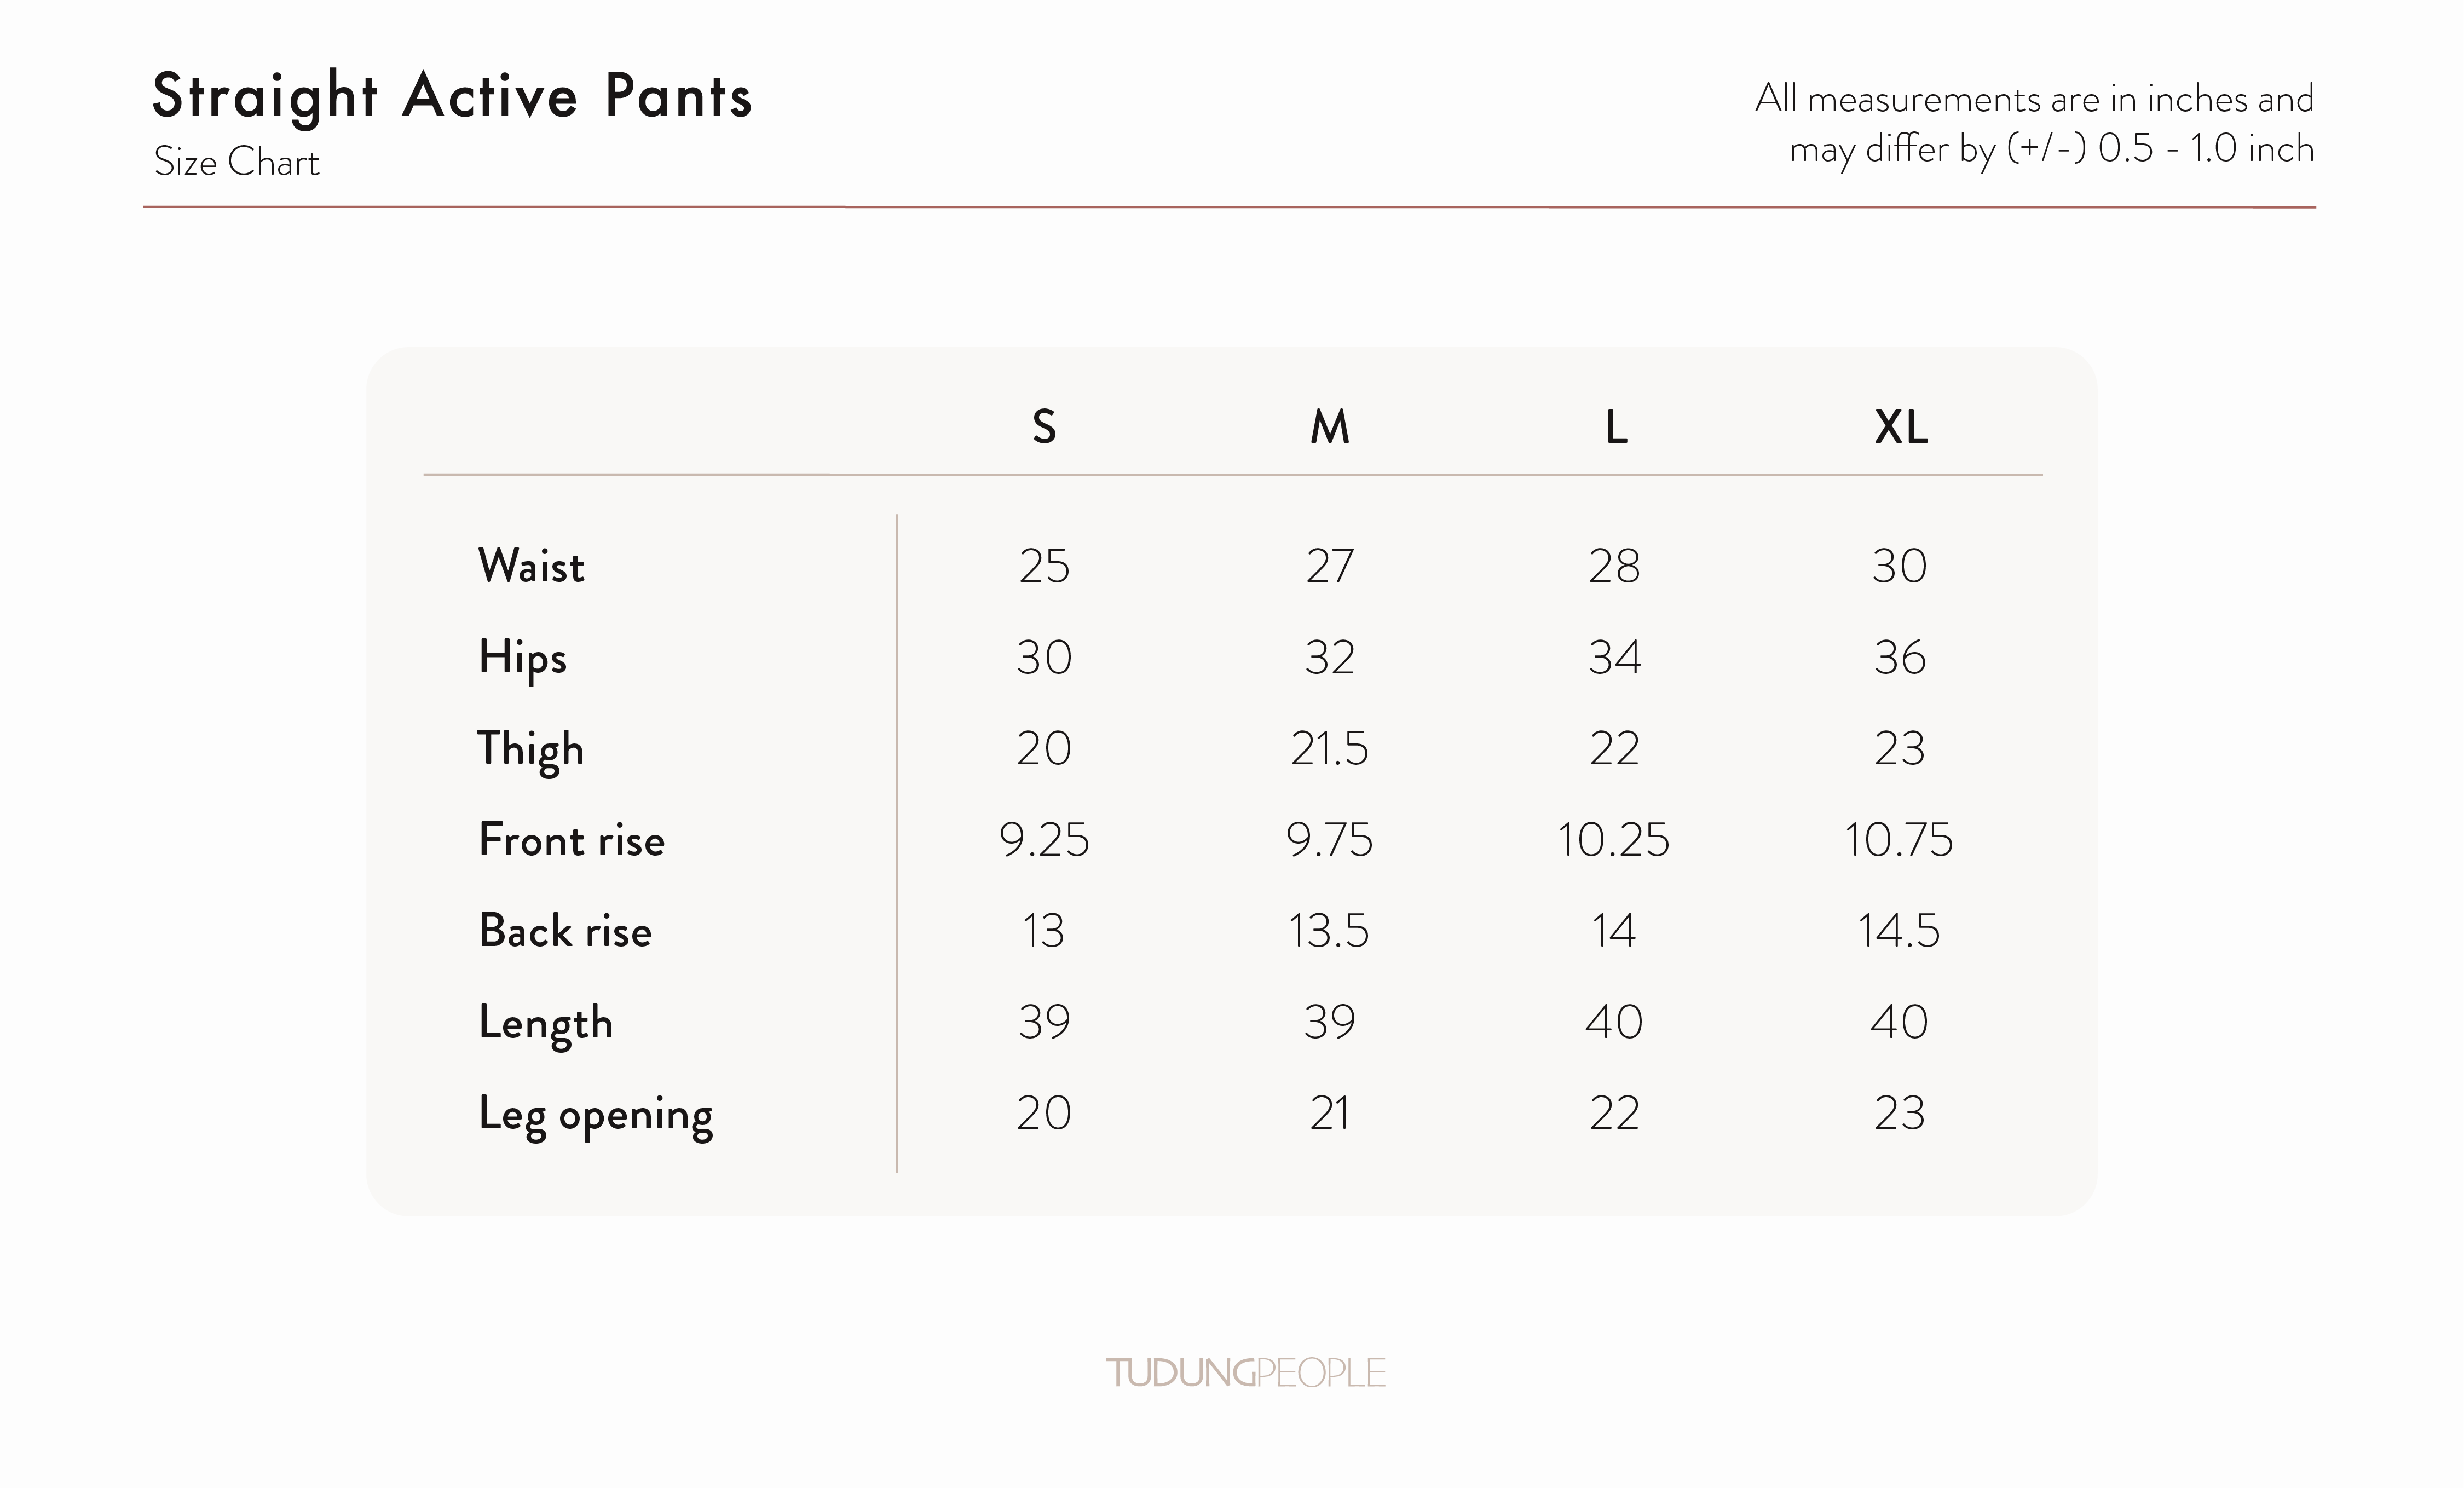Viewport: 2464px width, 1488px height.
Task: Select the M size column header
Action: tap(1330, 427)
